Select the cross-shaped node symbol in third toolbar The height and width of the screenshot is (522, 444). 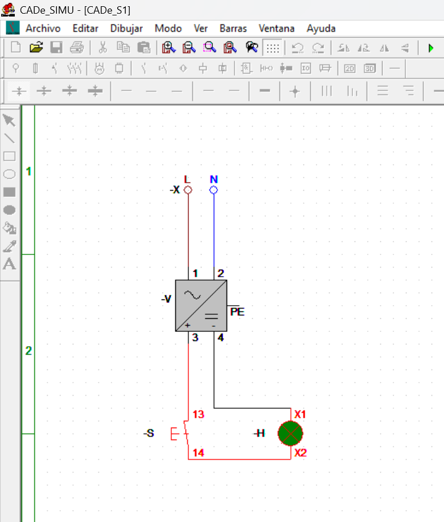(x=295, y=91)
